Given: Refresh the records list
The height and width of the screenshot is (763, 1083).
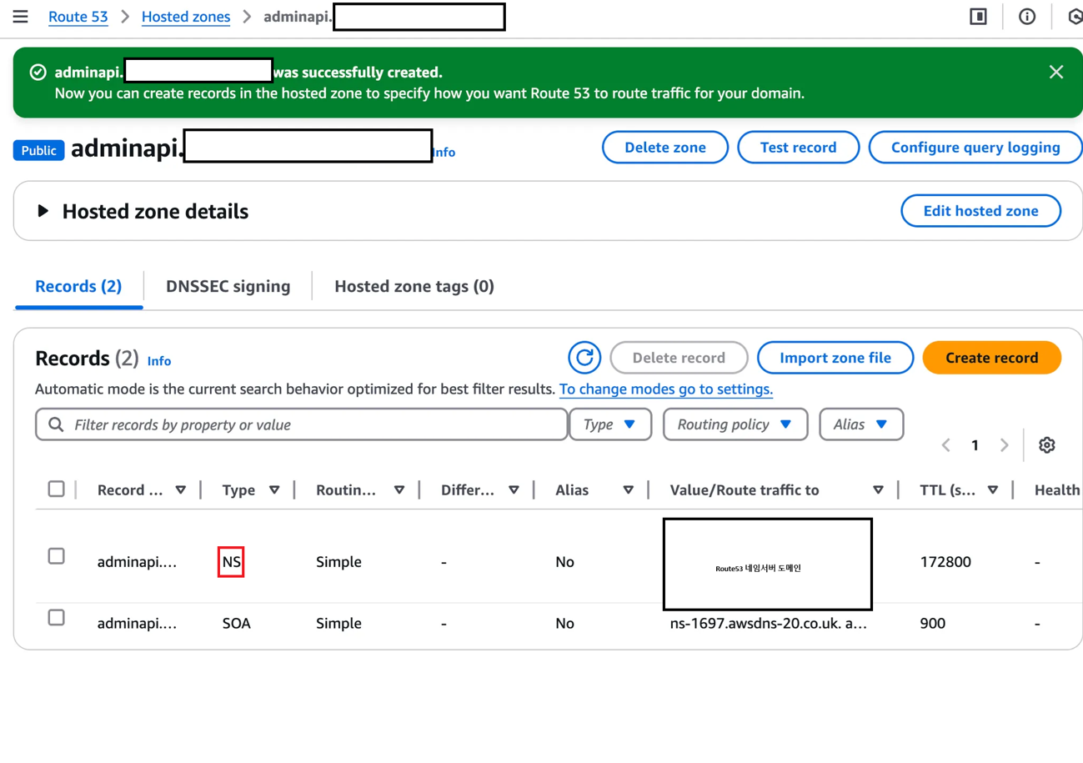Looking at the screenshot, I should (x=585, y=358).
